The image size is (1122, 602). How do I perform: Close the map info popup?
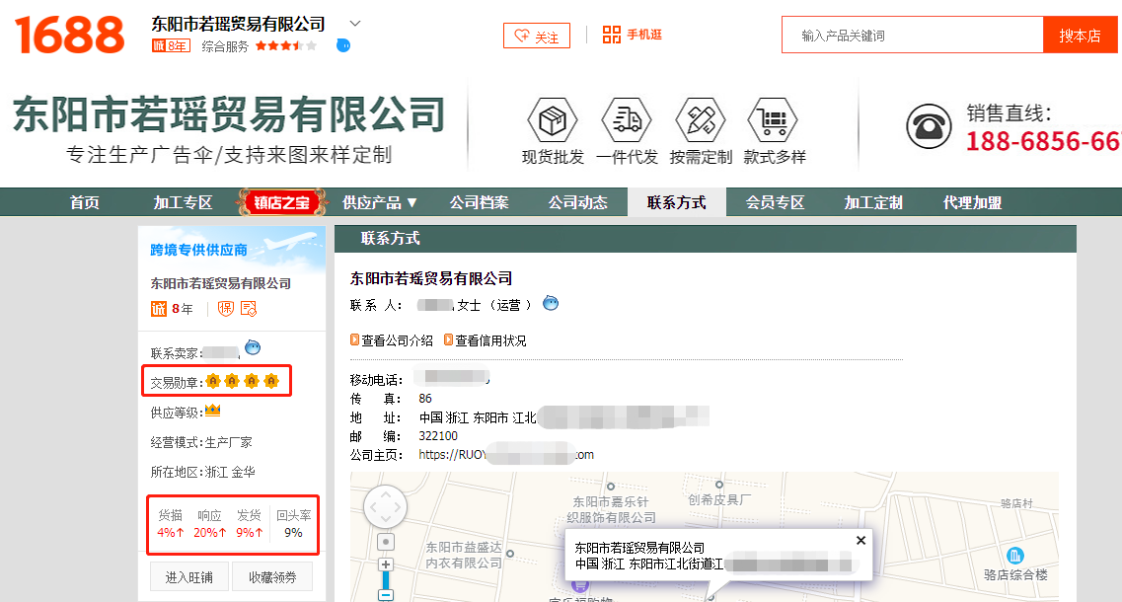click(860, 541)
